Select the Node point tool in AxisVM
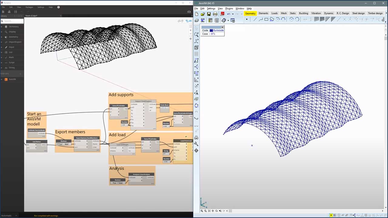The image size is (388, 218). click(x=247, y=19)
